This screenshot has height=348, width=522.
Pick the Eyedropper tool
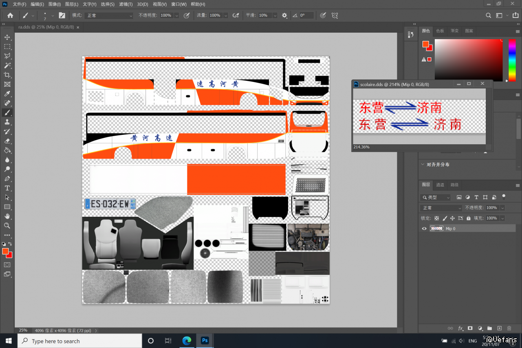[7, 94]
